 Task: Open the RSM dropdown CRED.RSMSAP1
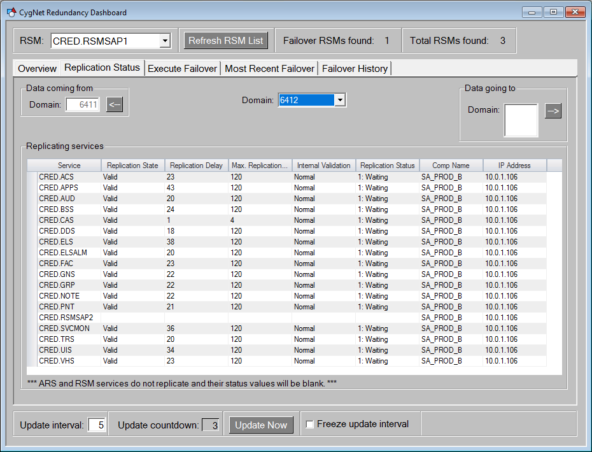point(165,41)
